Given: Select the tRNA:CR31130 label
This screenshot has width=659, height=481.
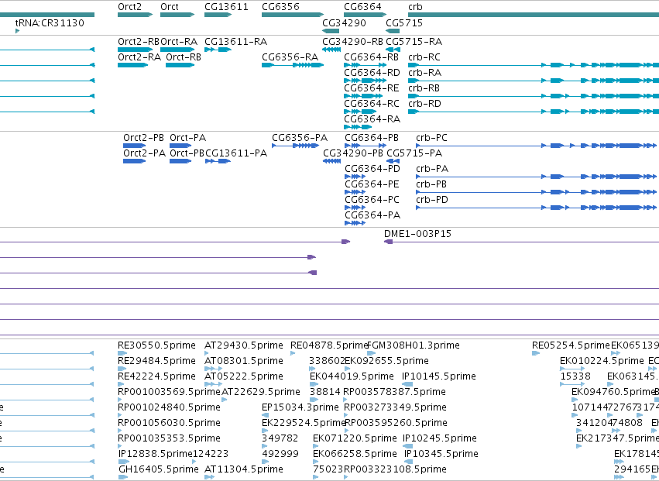Looking at the screenshot, I should pyautogui.click(x=50, y=22).
